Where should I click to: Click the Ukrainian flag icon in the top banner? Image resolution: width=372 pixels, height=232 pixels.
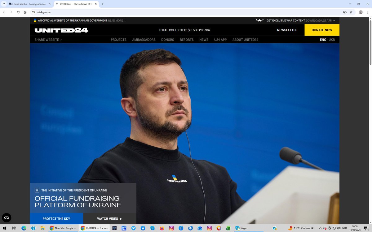pos(35,20)
